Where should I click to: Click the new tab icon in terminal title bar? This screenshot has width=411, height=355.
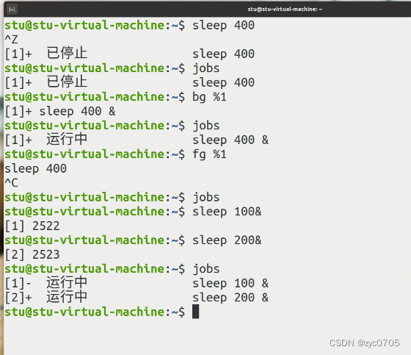tap(12, 10)
